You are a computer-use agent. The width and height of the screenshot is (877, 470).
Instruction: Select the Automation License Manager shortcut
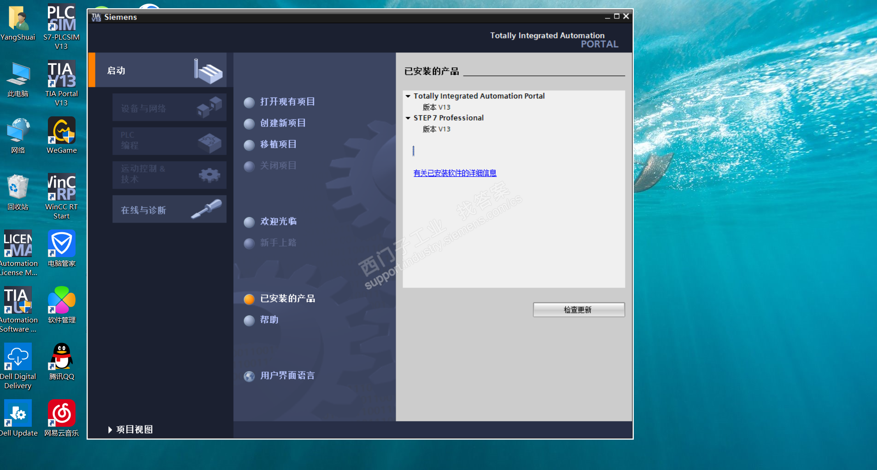click(x=18, y=253)
